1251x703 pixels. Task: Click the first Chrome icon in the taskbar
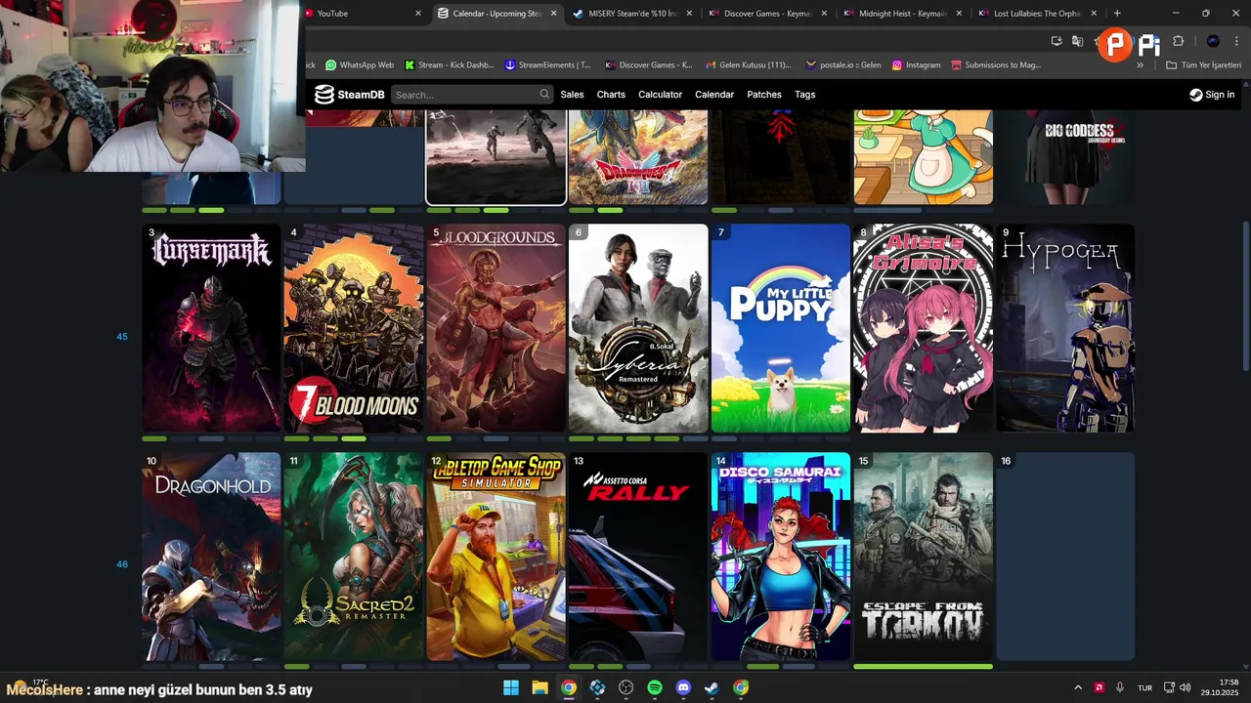pyautogui.click(x=568, y=687)
